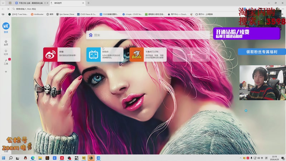Go back with the browser back arrow
Screen dimensions: 286x161
pyautogui.click(x=3, y=9)
